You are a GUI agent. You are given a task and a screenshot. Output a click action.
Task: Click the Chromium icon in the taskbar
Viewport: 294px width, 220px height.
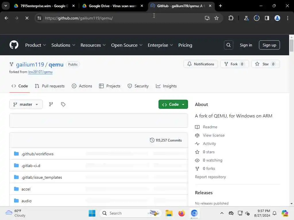pos(194,213)
